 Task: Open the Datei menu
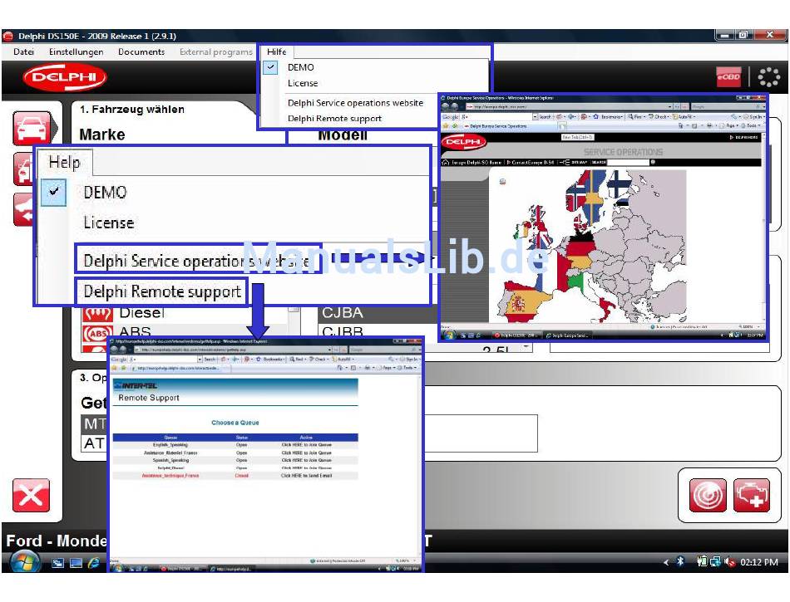pyautogui.click(x=23, y=51)
